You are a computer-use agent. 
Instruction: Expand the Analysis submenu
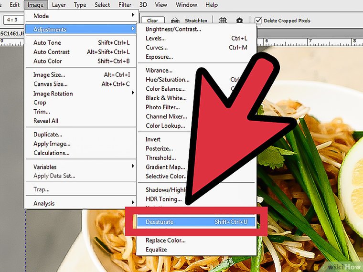(x=81, y=203)
